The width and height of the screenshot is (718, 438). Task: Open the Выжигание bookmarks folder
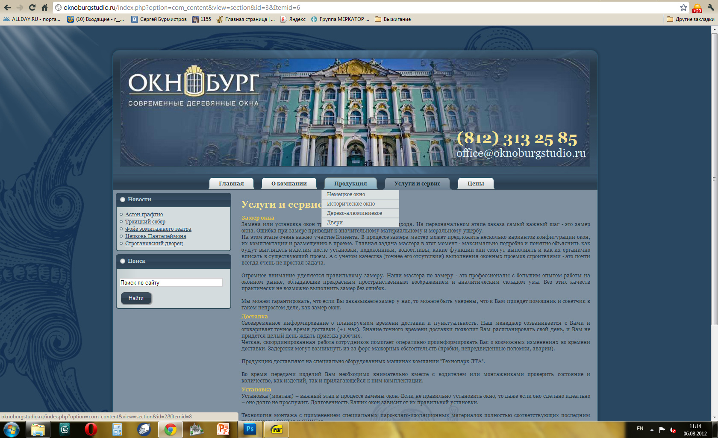[x=393, y=19]
